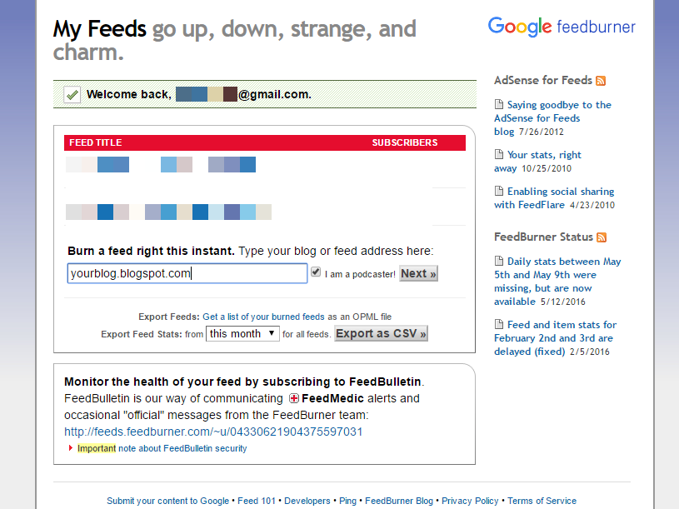The width and height of the screenshot is (679, 509).
Task: Click the Export as CSV button
Action: (x=381, y=334)
